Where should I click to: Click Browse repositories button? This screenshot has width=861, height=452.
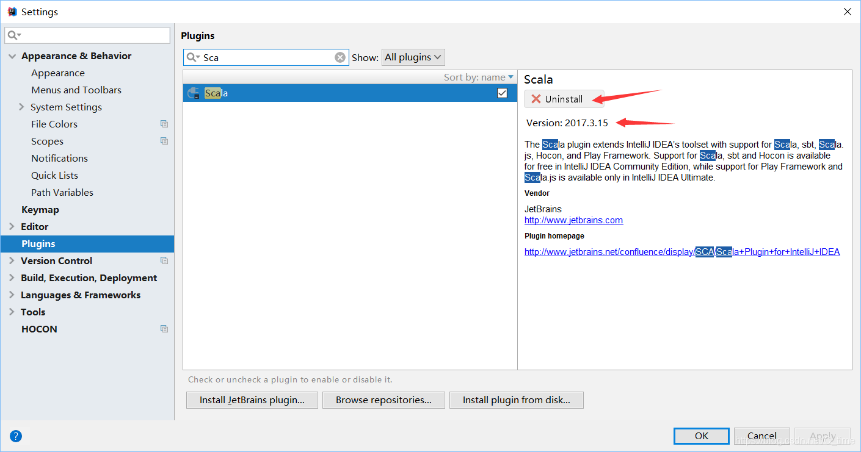[x=383, y=400]
